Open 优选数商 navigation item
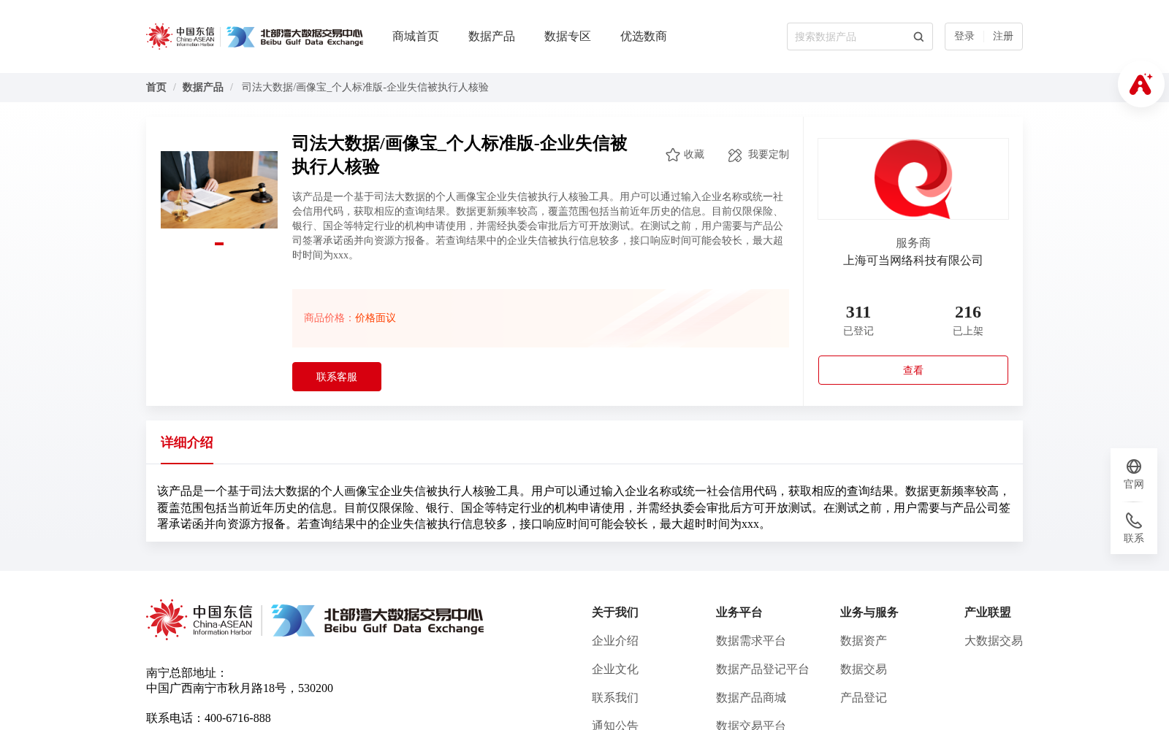Image resolution: width=1169 pixels, height=730 pixels. pyautogui.click(x=644, y=36)
